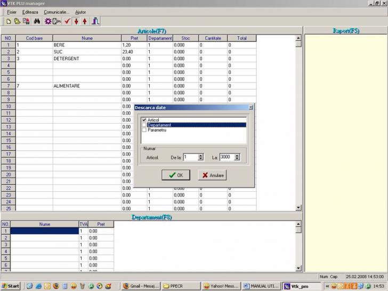Select the highlighted name cell in Departament row 1
The image size is (388, 291).
click(x=45, y=231)
